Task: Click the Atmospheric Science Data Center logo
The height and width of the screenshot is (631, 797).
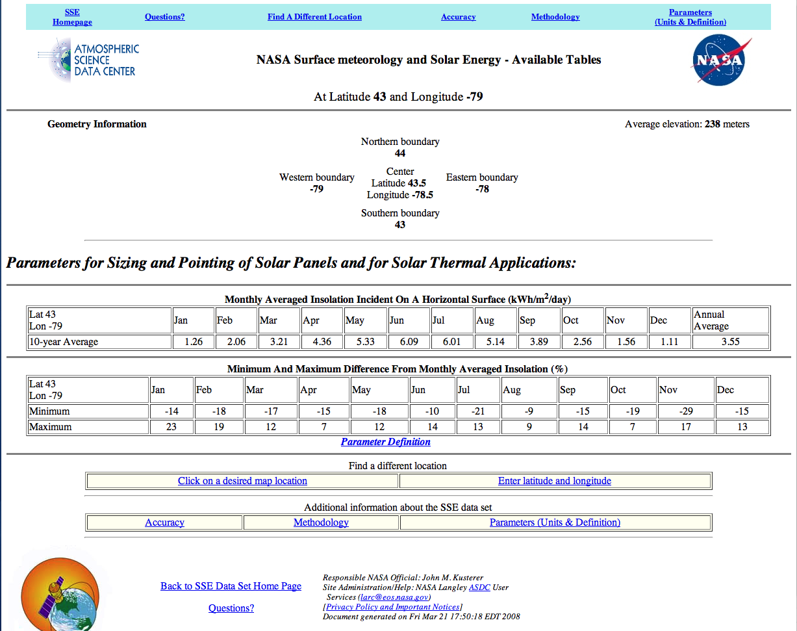Action: [88, 59]
